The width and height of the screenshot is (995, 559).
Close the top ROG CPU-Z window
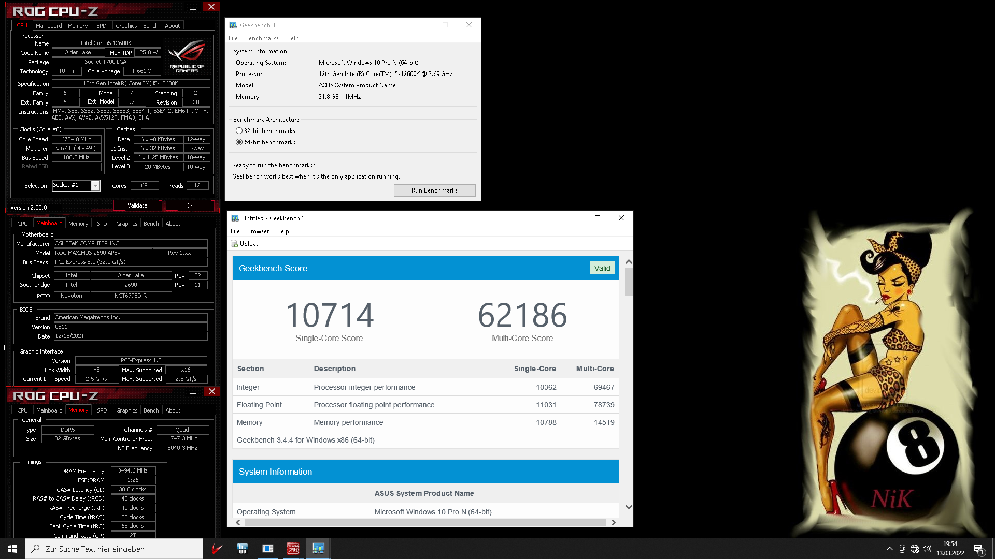tap(211, 7)
